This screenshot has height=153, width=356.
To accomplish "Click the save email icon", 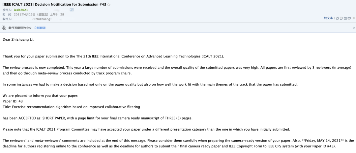I will click(345, 18).
